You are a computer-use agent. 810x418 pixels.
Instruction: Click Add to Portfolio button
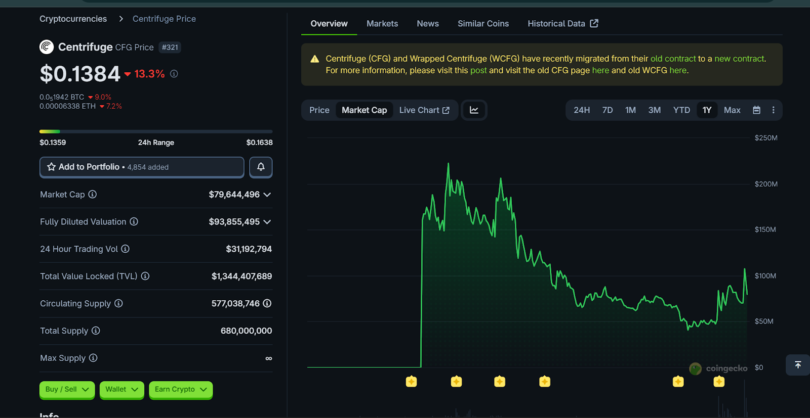tap(142, 167)
